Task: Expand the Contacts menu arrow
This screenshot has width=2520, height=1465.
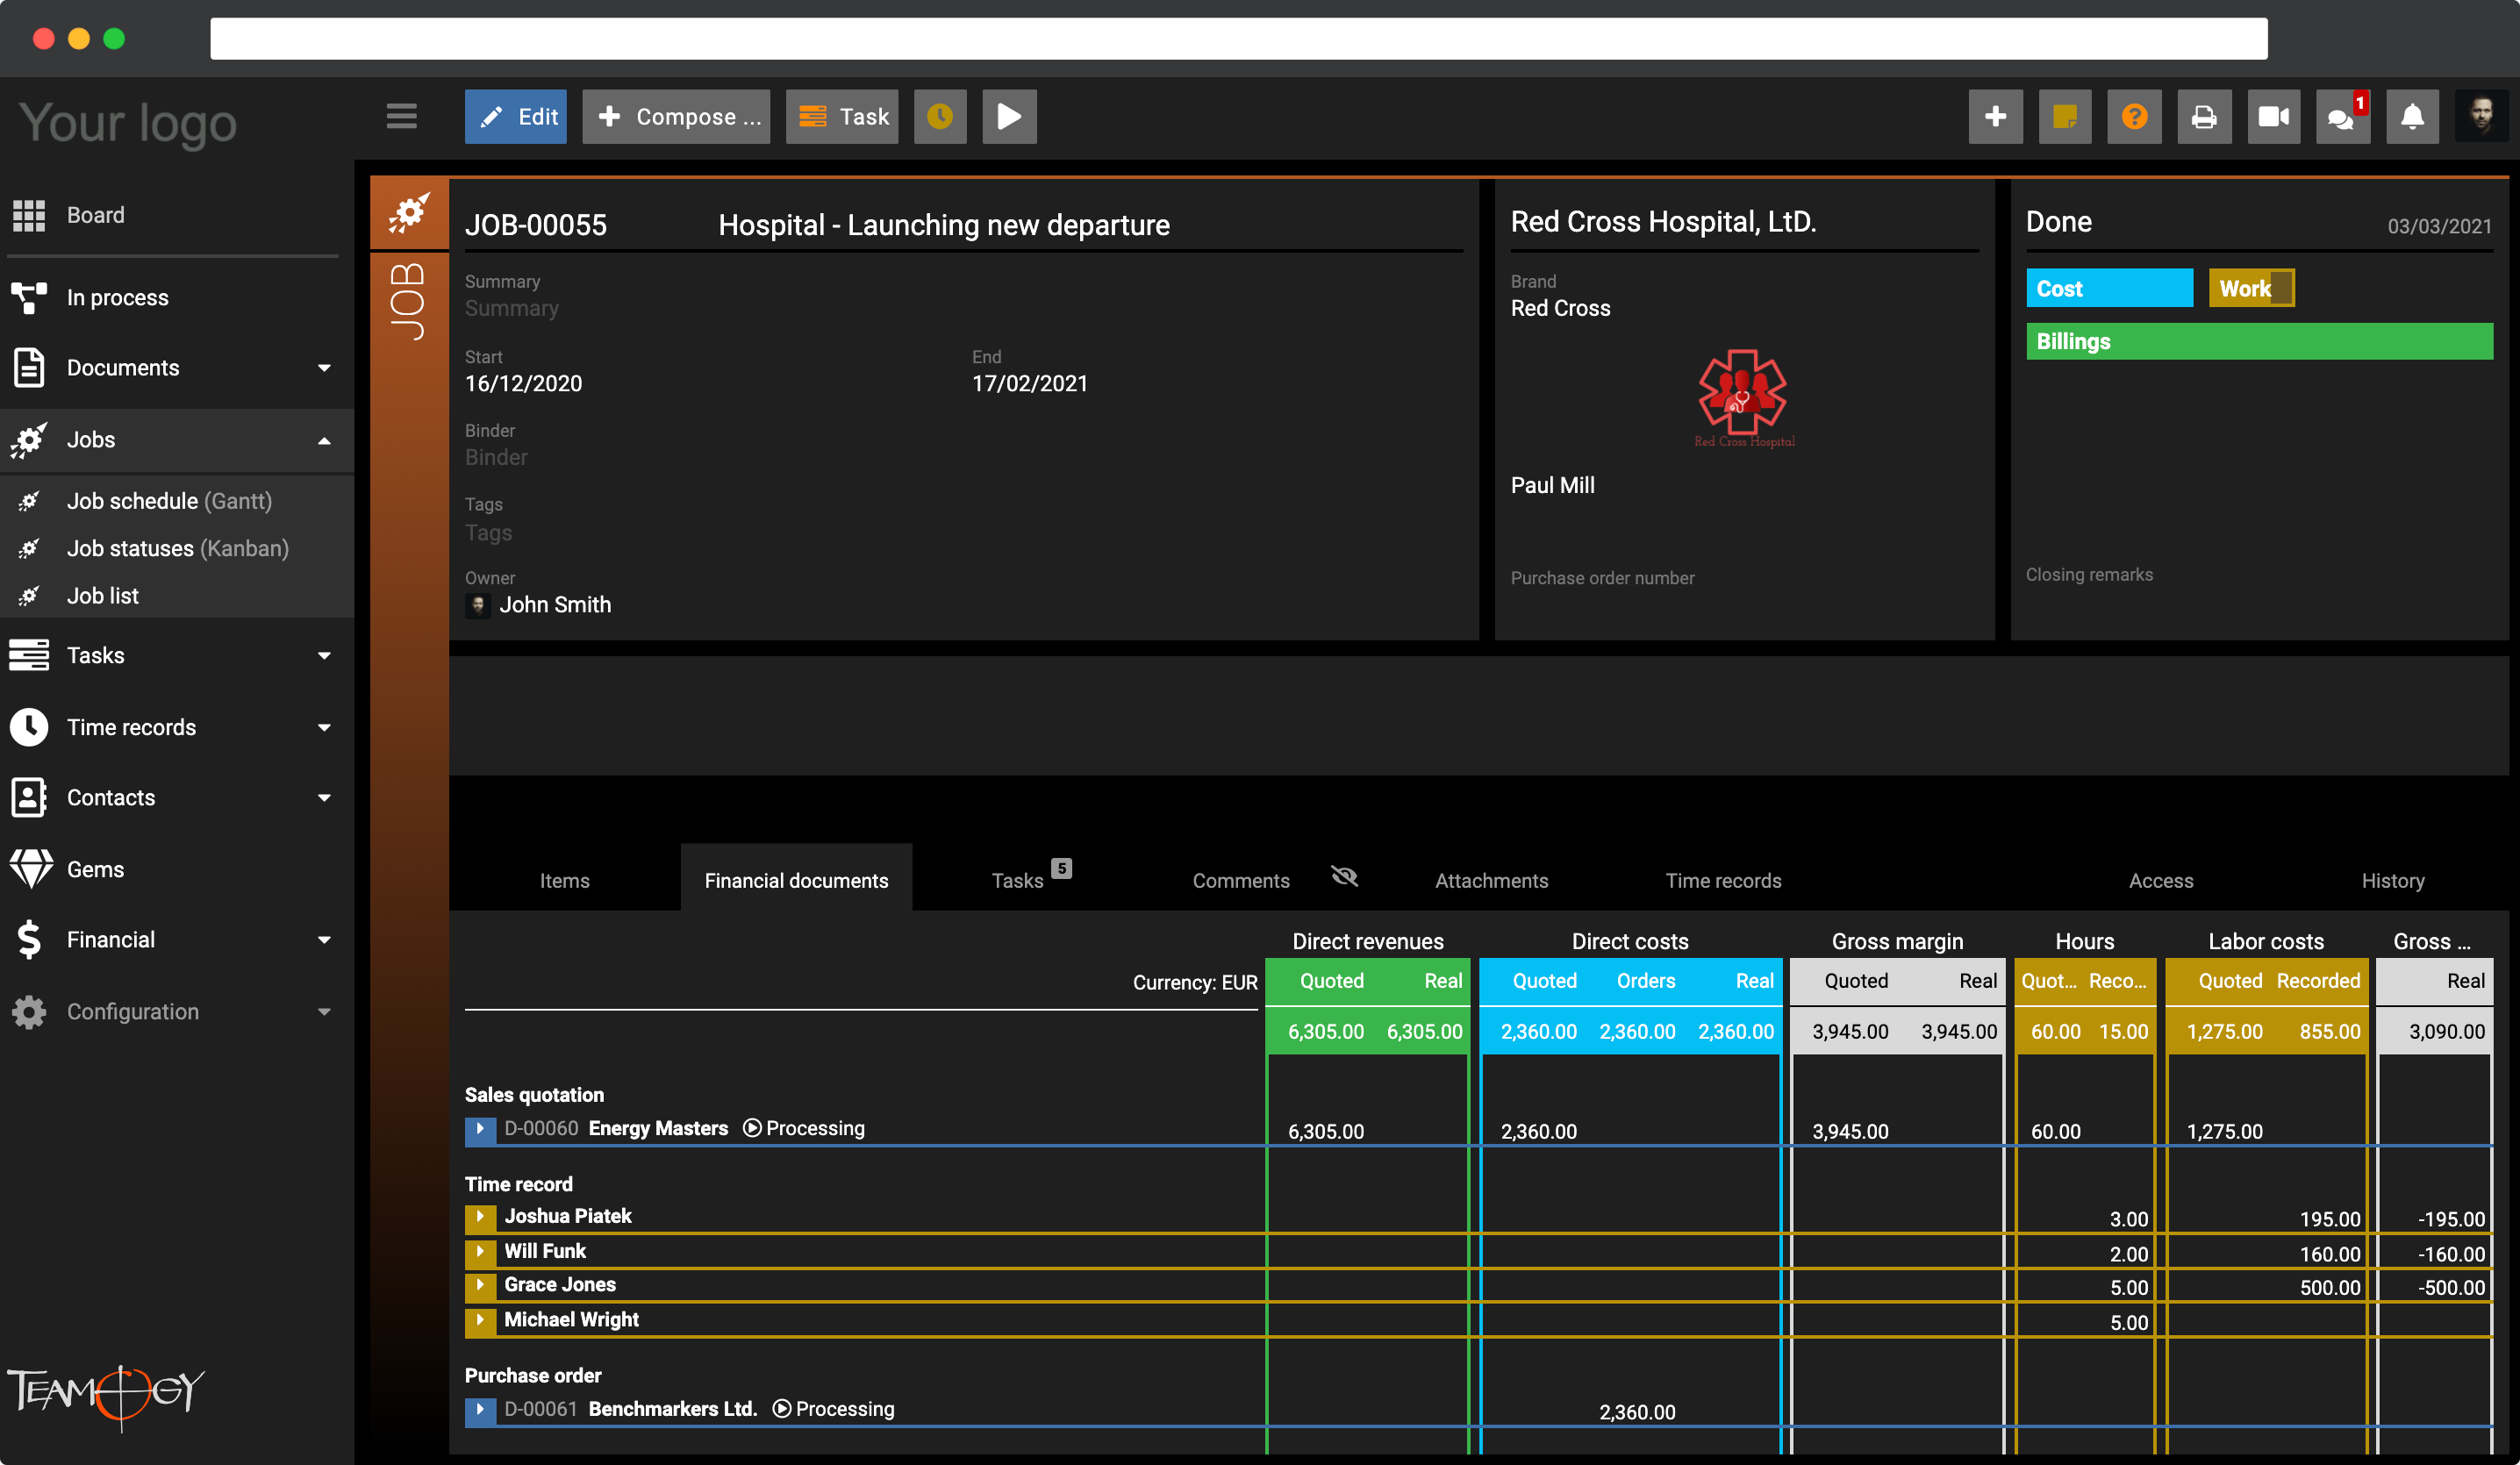Action: coord(324,798)
